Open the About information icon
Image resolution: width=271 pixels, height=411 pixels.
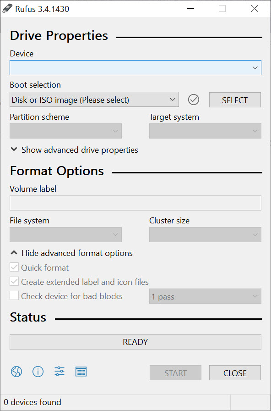coord(38,372)
